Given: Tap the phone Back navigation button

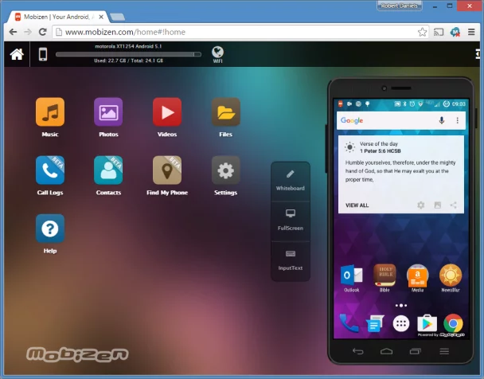Looking at the screenshot, I should [x=358, y=351].
